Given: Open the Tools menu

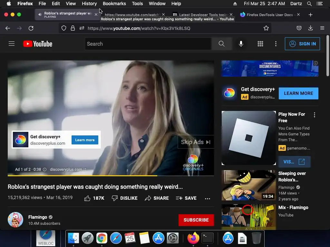Looking at the screenshot, I should (x=137, y=4).
